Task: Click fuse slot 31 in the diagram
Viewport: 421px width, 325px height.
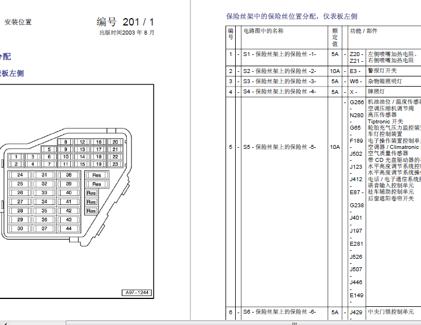Action: click(x=44, y=175)
